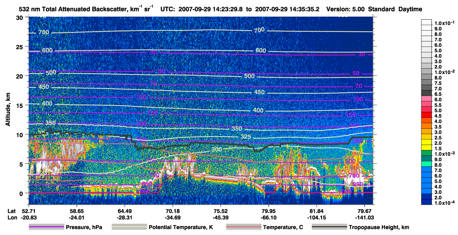Viewport: 458px width, 235px height.
Task: Click the dark Tropopause Height legend line swatch
Action: (x=329, y=227)
